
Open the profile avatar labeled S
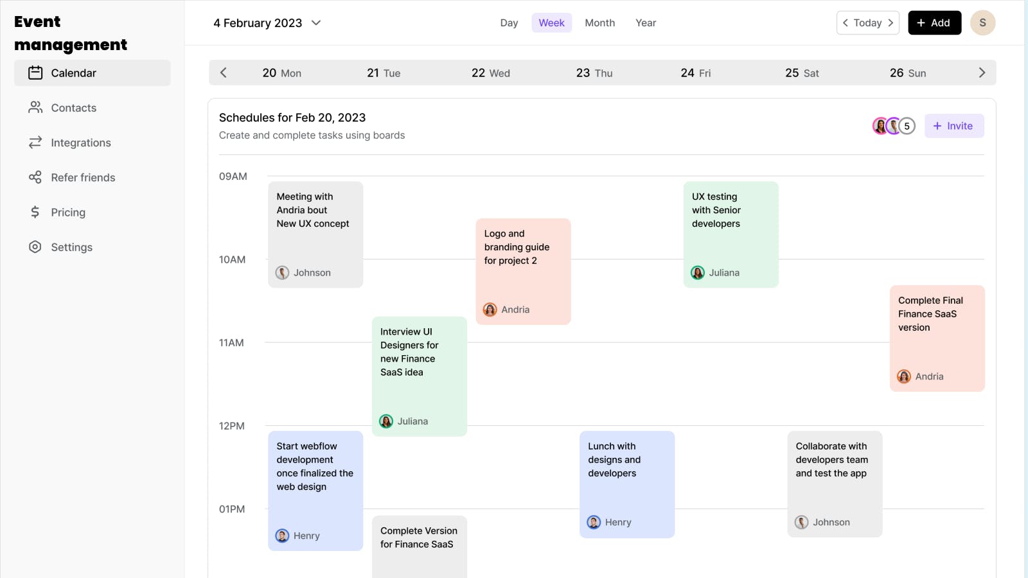[x=983, y=22]
